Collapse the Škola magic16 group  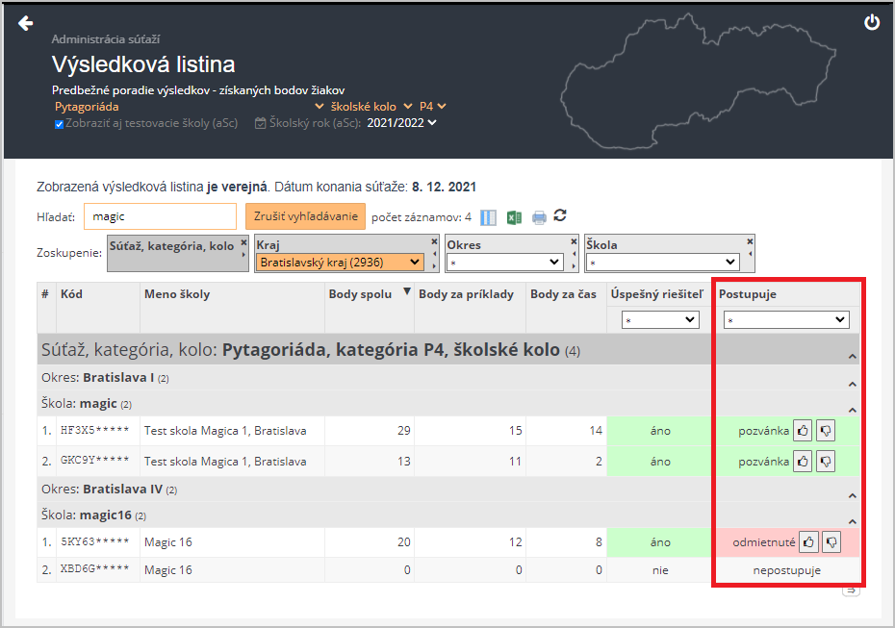[x=853, y=521]
